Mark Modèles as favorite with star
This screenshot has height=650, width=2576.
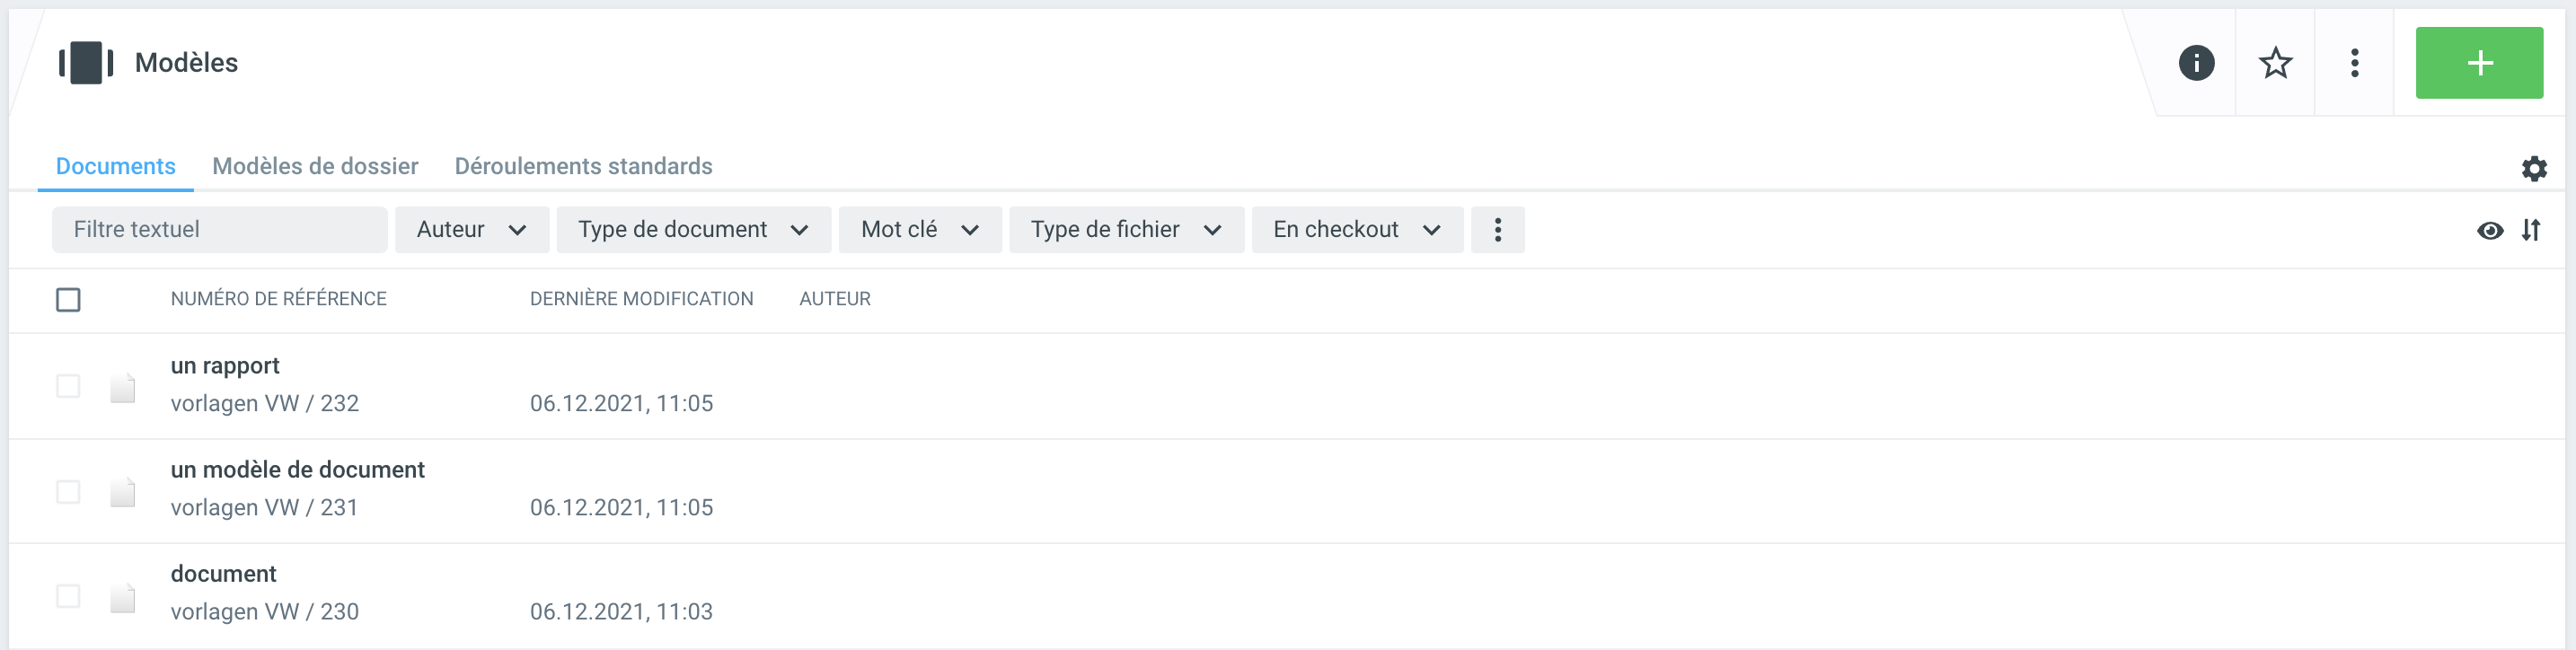point(2275,63)
